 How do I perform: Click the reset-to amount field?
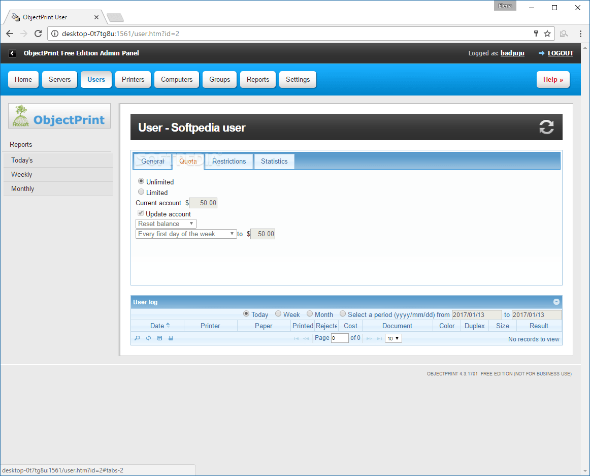263,234
